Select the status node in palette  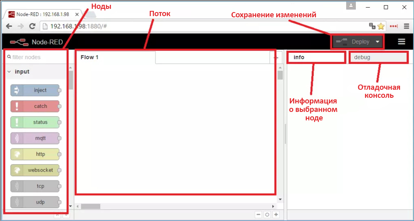35,122
